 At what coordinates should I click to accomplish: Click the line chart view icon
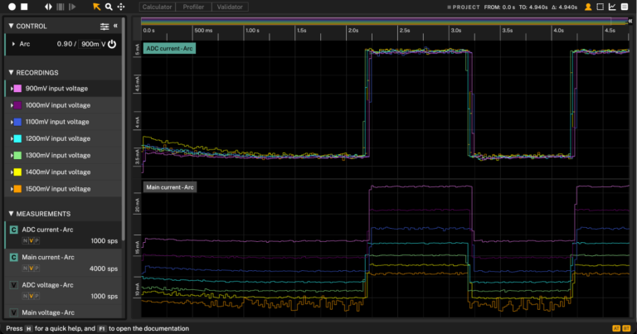[x=612, y=7]
